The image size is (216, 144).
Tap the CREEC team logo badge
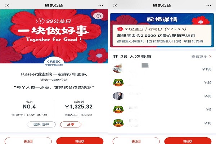54,62
